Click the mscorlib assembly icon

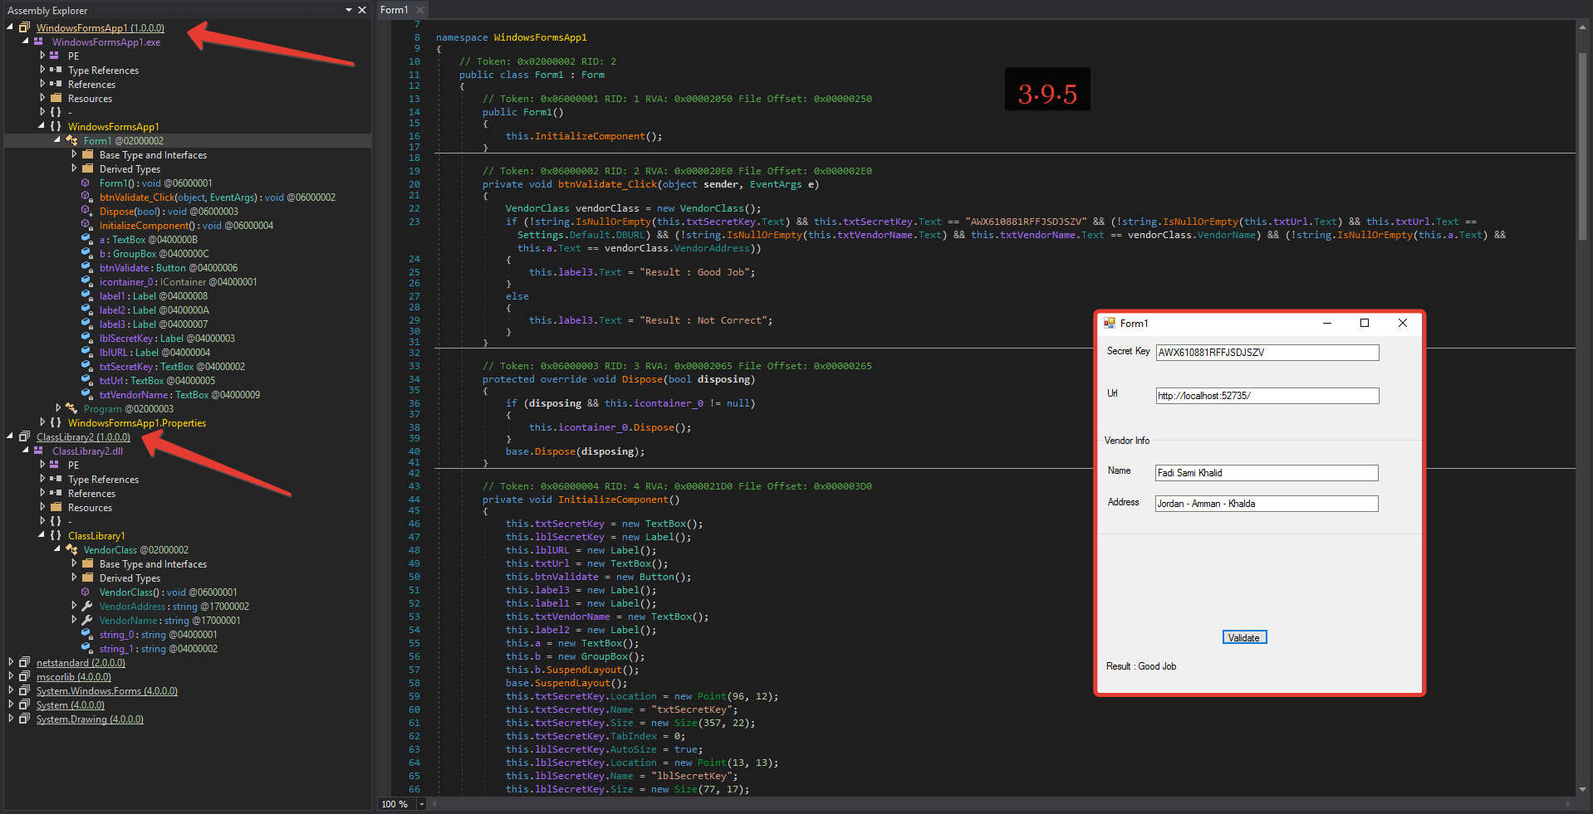(x=25, y=677)
